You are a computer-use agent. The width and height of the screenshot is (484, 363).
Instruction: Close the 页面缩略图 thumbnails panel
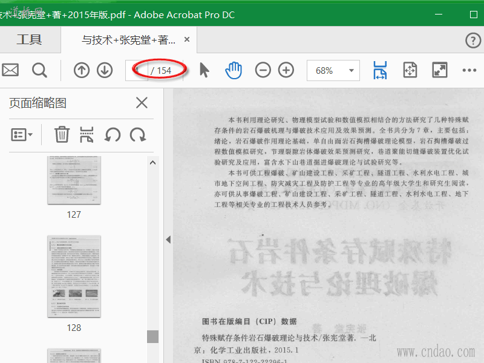(x=142, y=102)
